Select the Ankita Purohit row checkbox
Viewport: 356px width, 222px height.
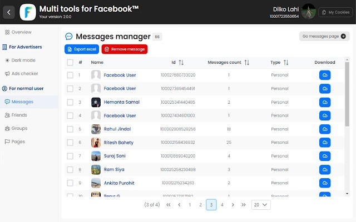pos(70,183)
